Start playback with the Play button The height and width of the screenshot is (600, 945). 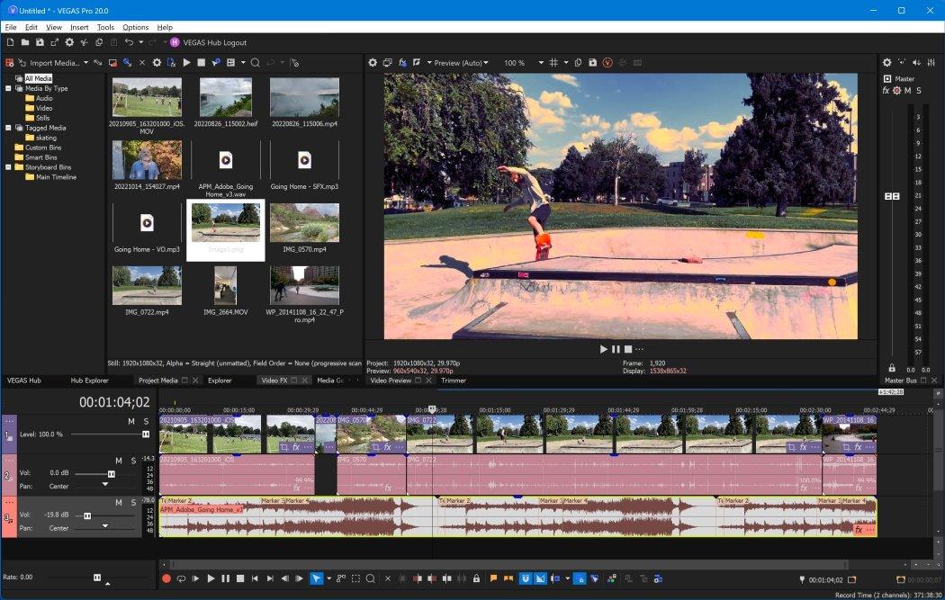pyautogui.click(x=210, y=578)
